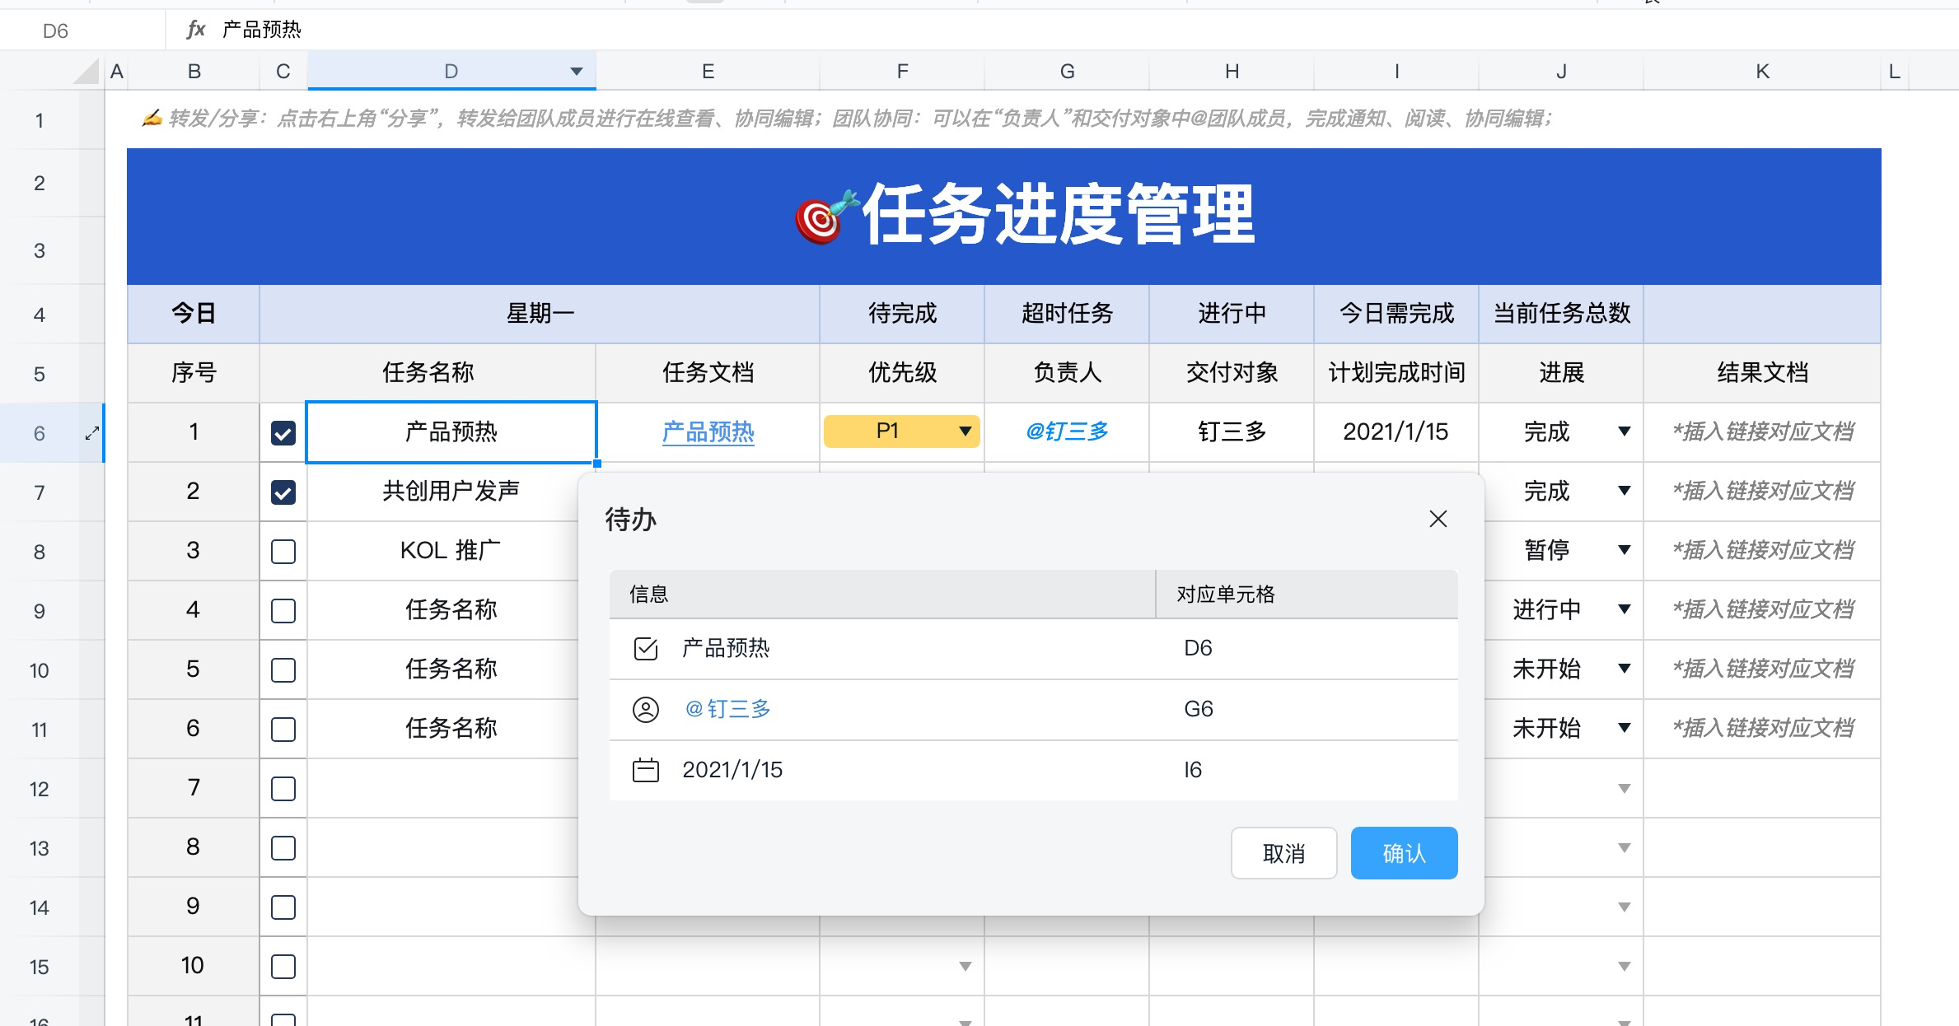This screenshot has height=1026, width=1959.
Task: Close the 待办 dialog with the X icon
Action: [1438, 519]
